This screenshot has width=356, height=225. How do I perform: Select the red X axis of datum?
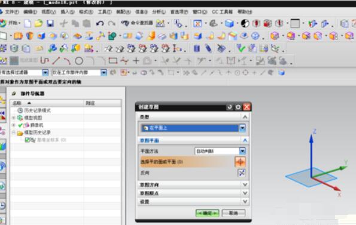pyautogui.click(x=327, y=184)
